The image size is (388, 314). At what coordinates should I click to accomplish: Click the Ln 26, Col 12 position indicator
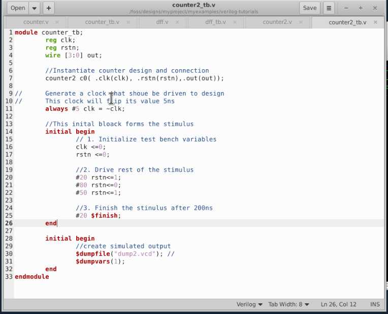point(338,304)
